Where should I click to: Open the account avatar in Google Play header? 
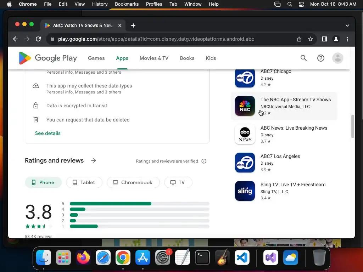click(x=338, y=58)
